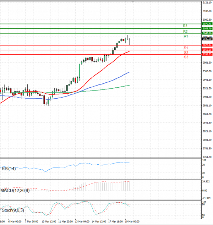Select the 3049.16 price tag

click(207, 33)
